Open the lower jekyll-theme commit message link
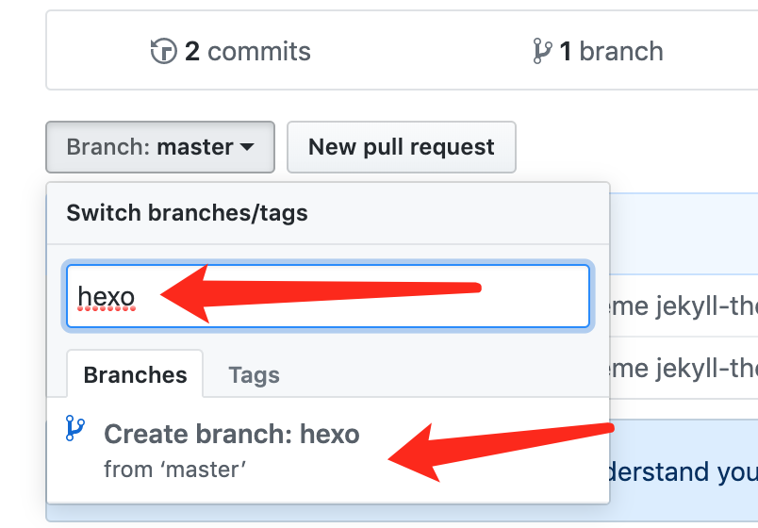 pos(684,368)
